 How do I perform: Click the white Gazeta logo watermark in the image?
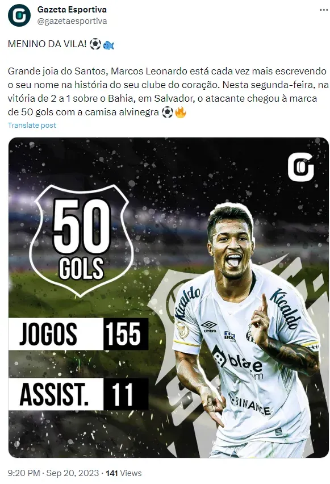click(300, 168)
